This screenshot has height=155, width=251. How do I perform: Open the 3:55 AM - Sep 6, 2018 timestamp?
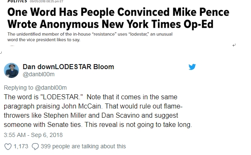(33, 135)
